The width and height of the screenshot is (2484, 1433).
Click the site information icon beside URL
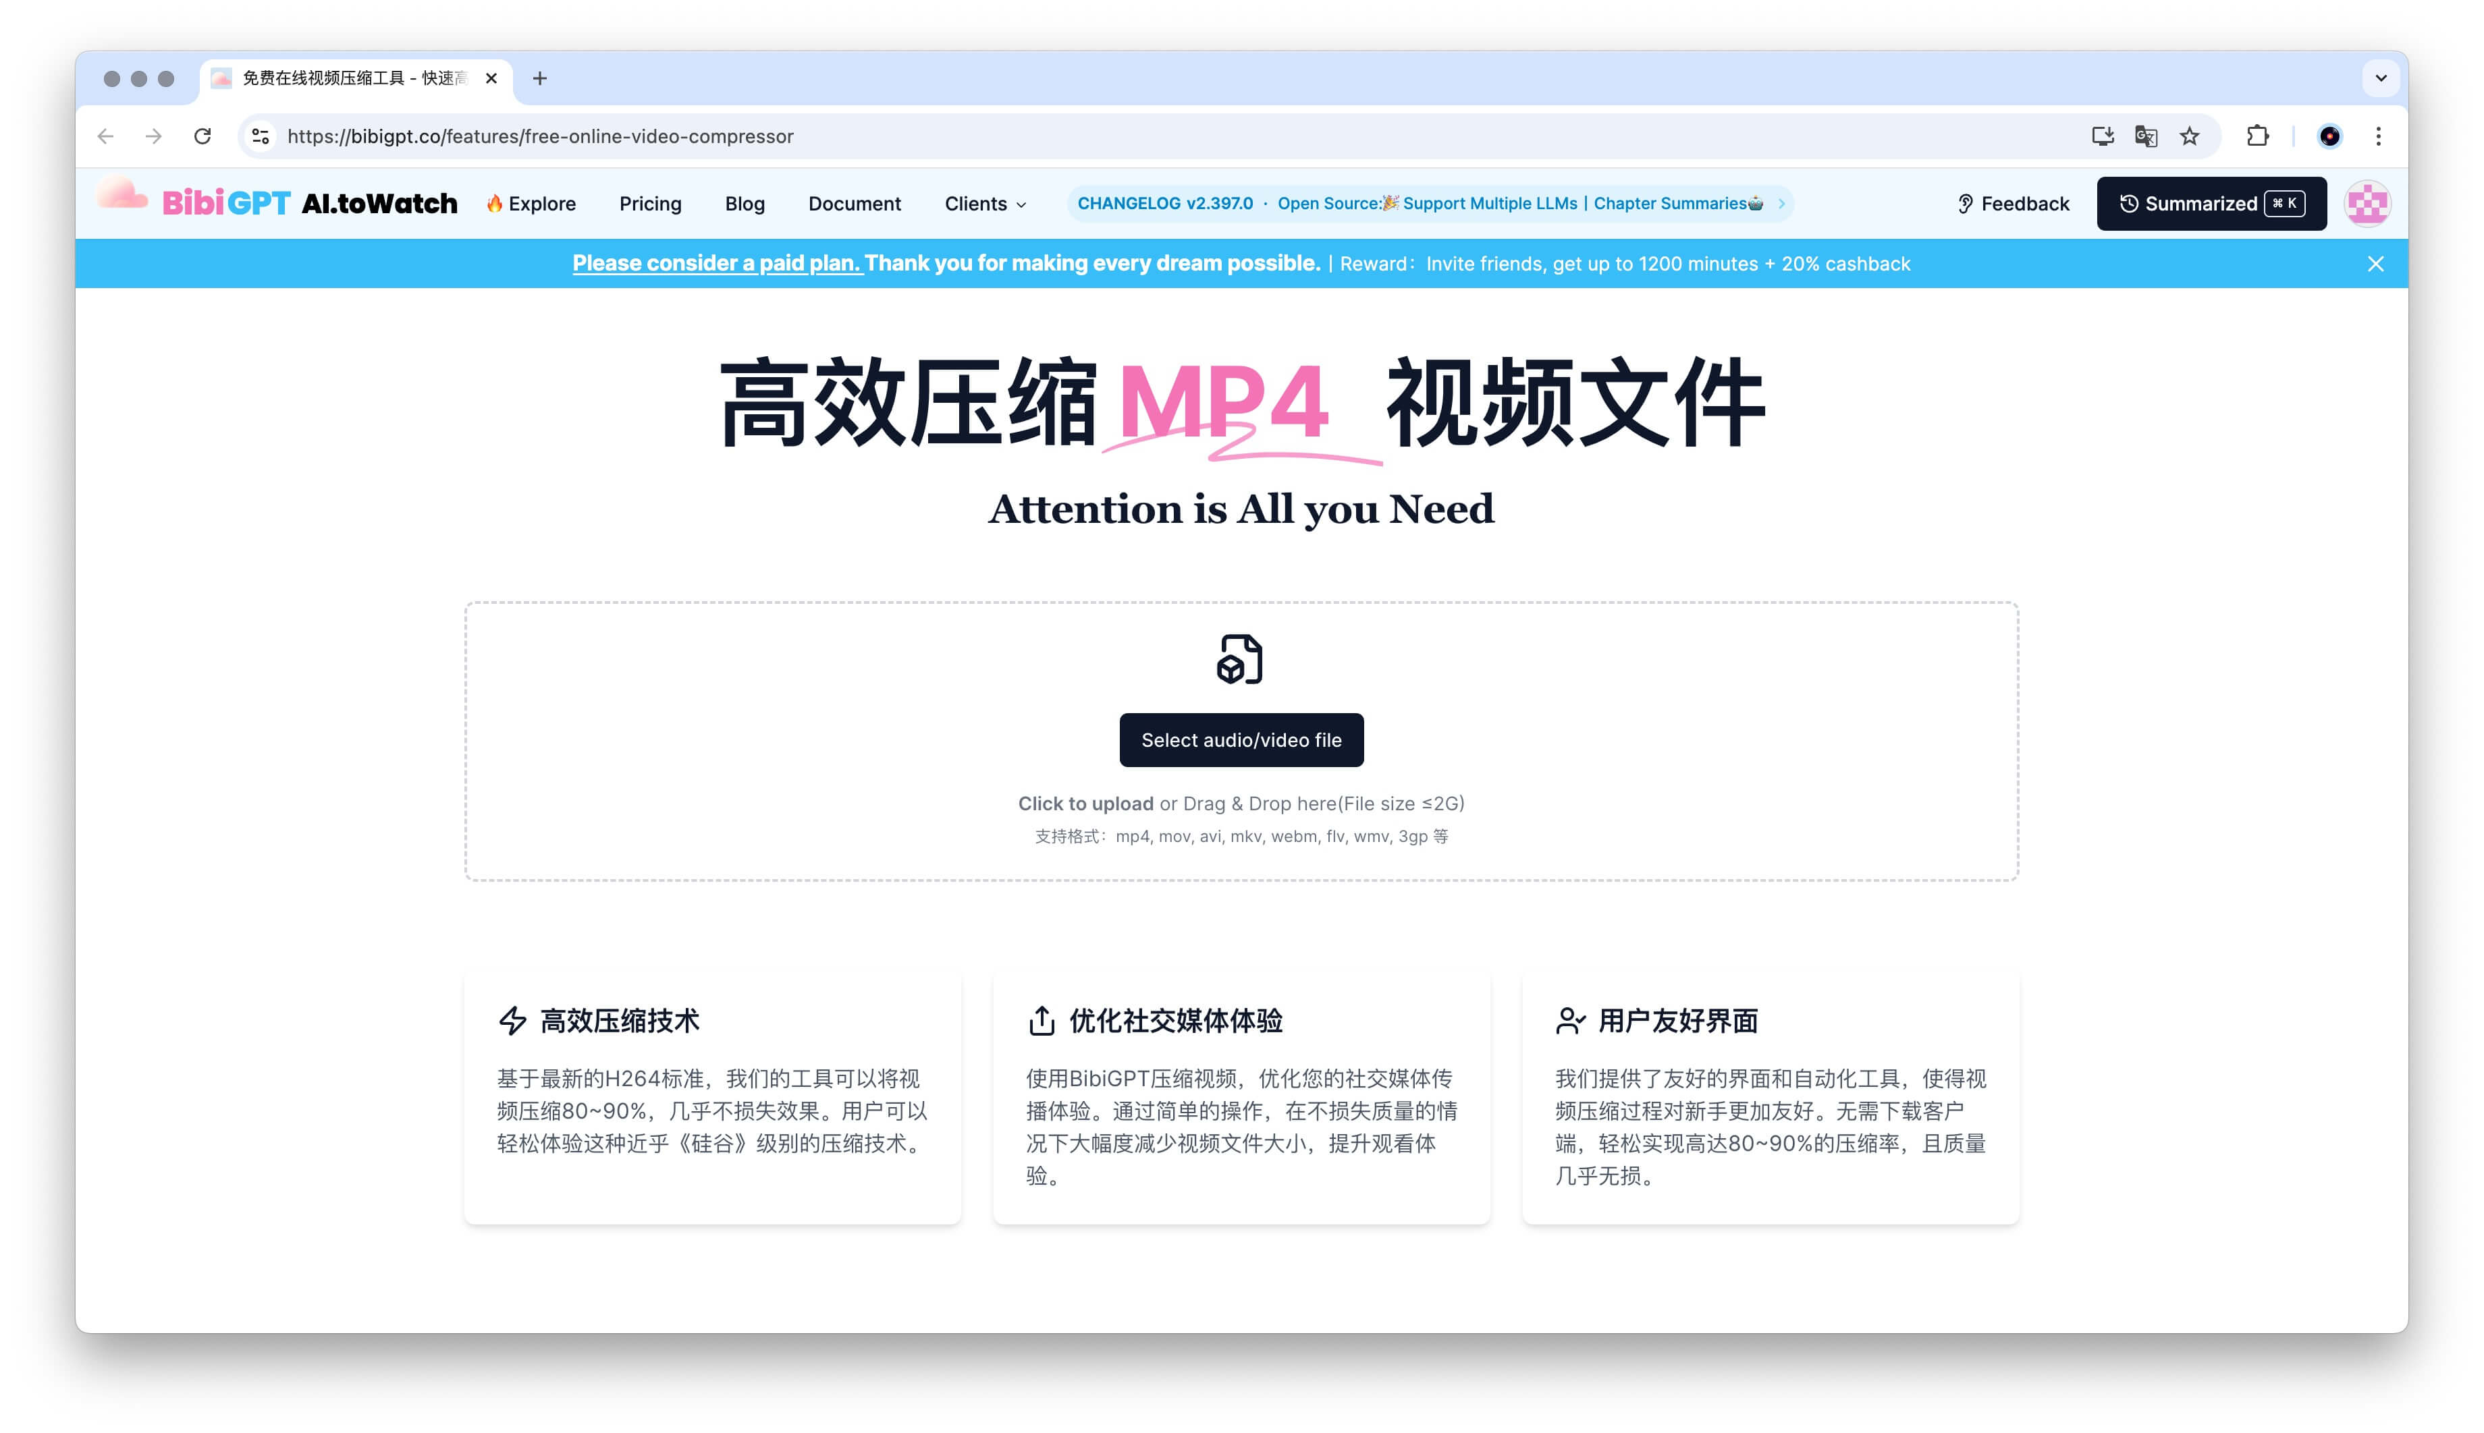(x=261, y=137)
